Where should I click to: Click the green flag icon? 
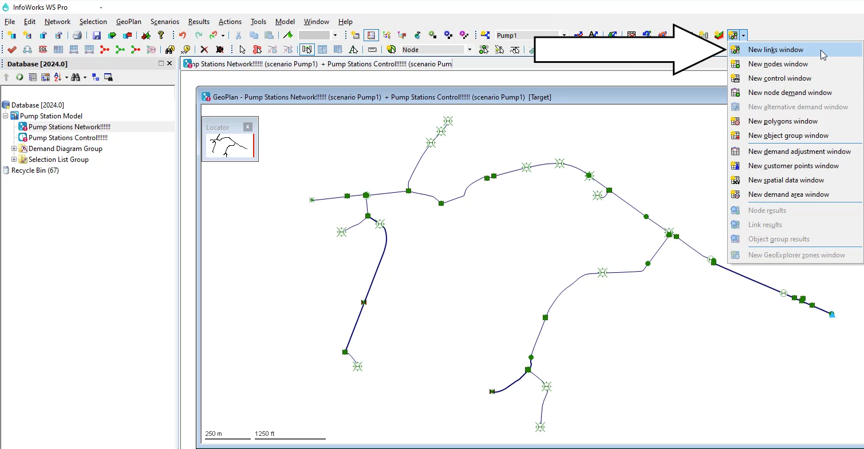pos(287,35)
